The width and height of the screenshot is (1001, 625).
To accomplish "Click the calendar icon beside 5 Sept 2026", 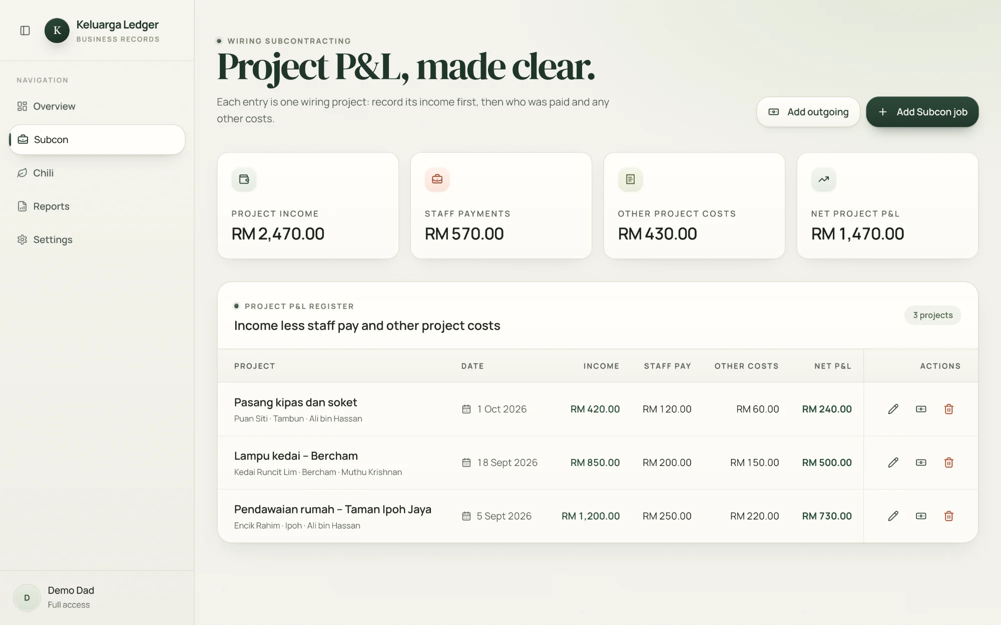I will coord(466,516).
